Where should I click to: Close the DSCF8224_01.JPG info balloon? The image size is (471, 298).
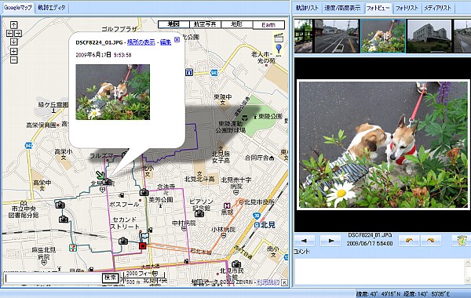177,39
